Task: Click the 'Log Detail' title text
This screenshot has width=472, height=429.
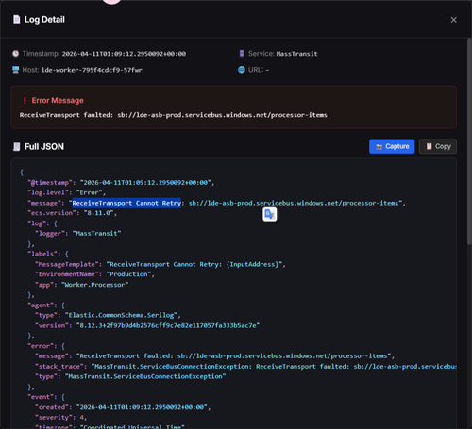Action: click(44, 20)
